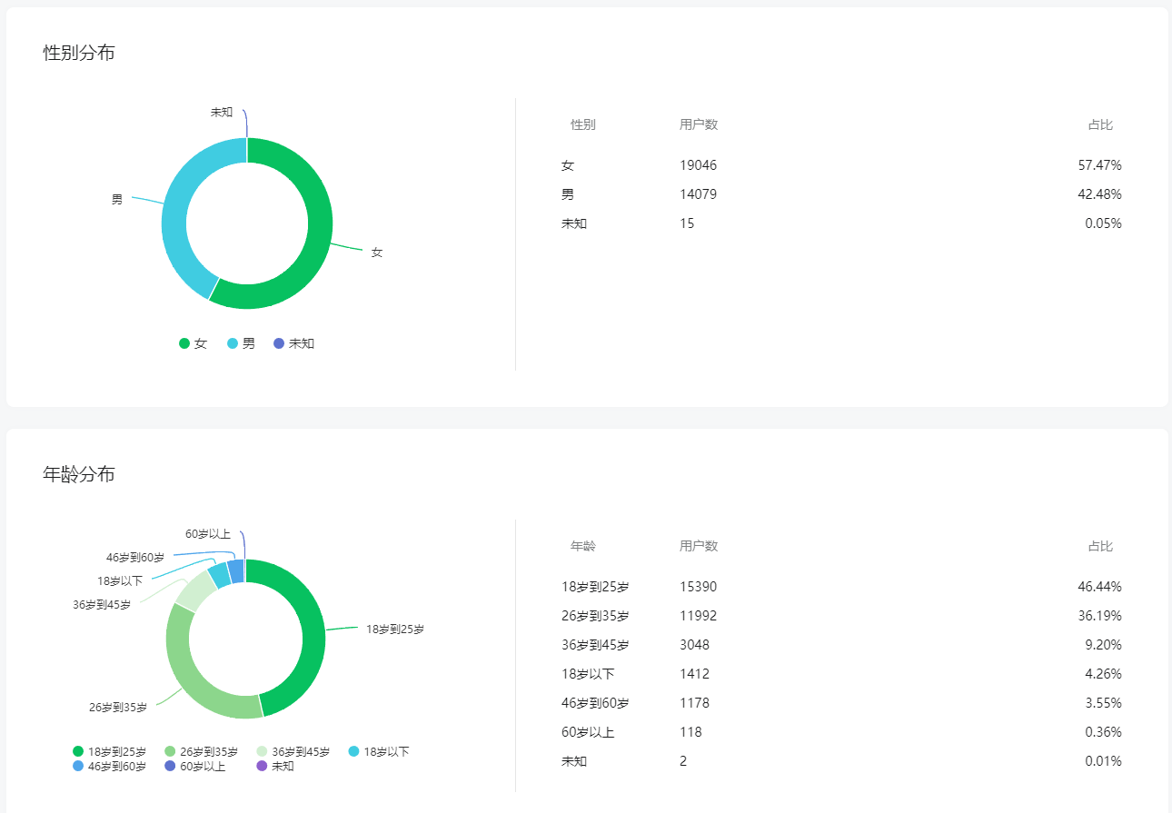Click the 占比 header in age table
The height and width of the screenshot is (813, 1172).
coord(1100,546)
